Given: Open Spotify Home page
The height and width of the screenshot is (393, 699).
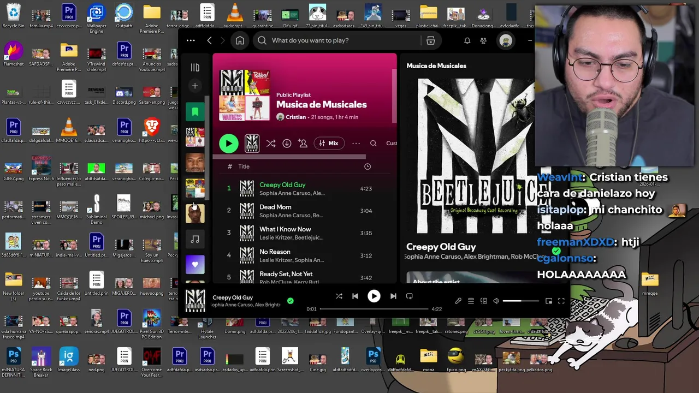Looking at the screenshot, I should click(x=240, y=40).
